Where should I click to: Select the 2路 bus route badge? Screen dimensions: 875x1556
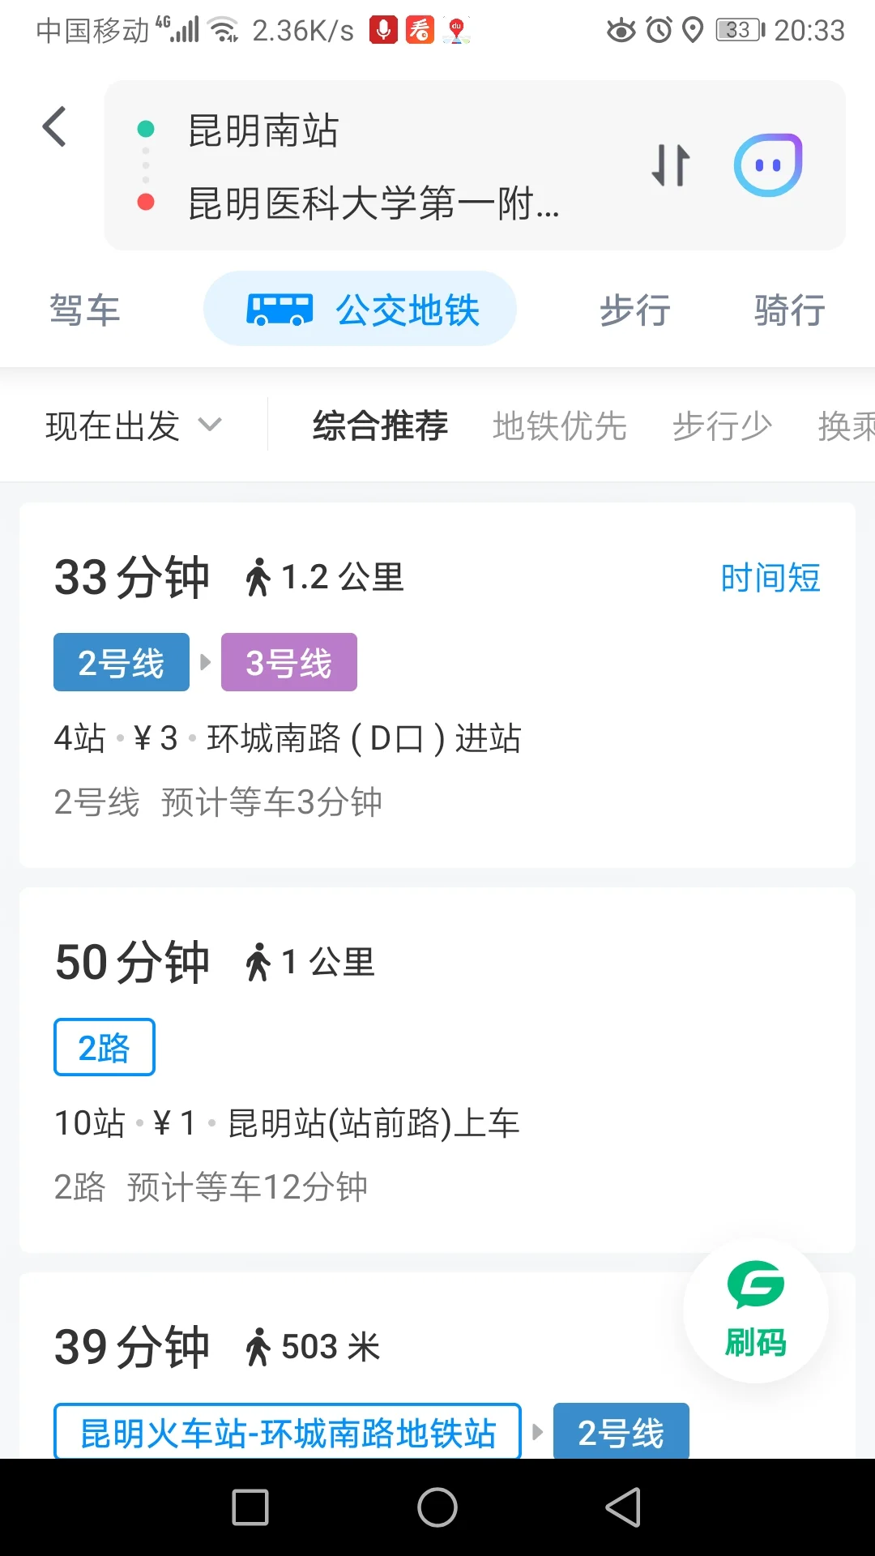(x=104, y=1046)
